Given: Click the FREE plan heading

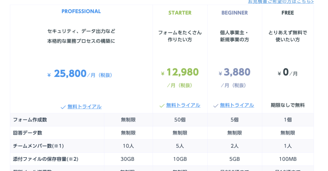Looking at the screenshot, I should 288,13.
